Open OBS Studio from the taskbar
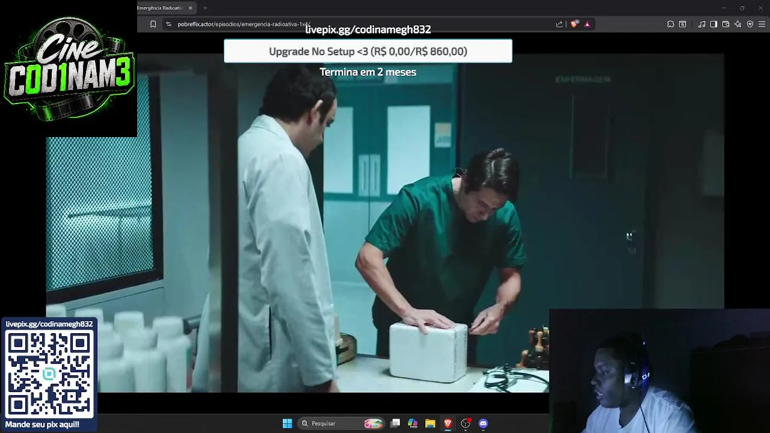The height and width of the screenshot is (433, 770). pyautogui.click(x=466, y=423)
